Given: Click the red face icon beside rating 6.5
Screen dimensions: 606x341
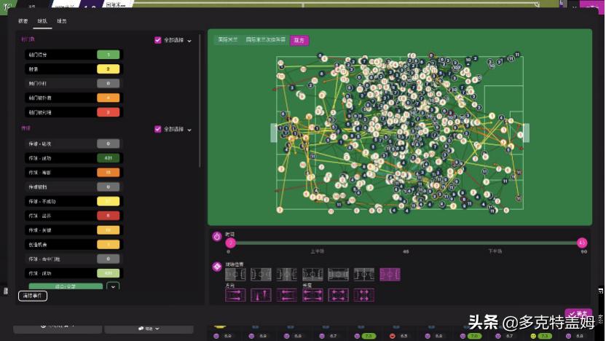Looking at the screenshot, I should 393,336.
